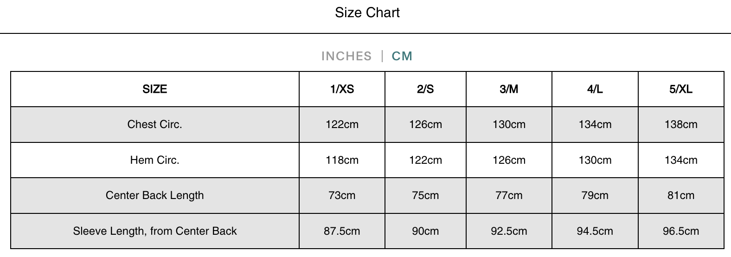Screen dimensions: 731x257
Task: Click the 126cm hem value for M
Action: (x=509, y=160)
